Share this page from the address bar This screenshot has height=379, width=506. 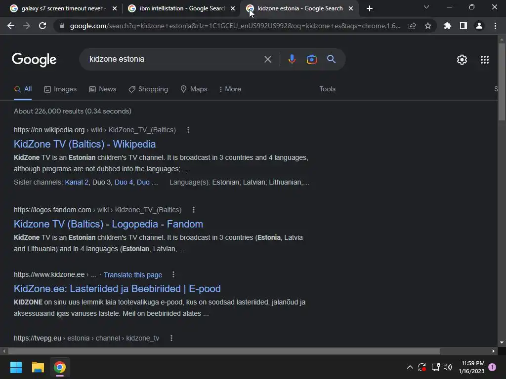pos(412,26)
